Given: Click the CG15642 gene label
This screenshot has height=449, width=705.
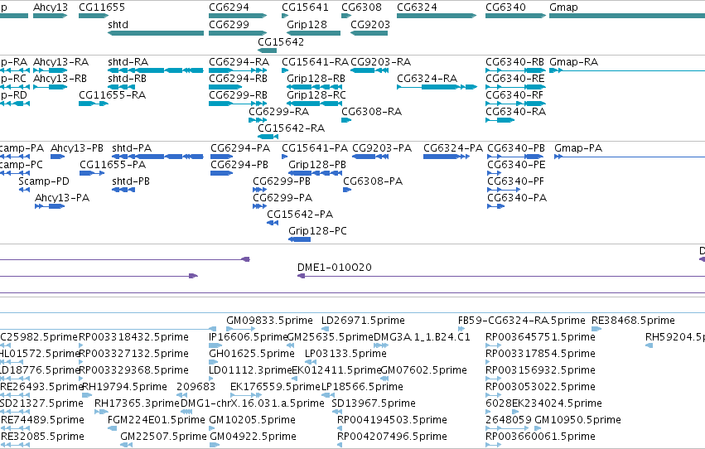Looking at the screenshot, I should (281, 42).
